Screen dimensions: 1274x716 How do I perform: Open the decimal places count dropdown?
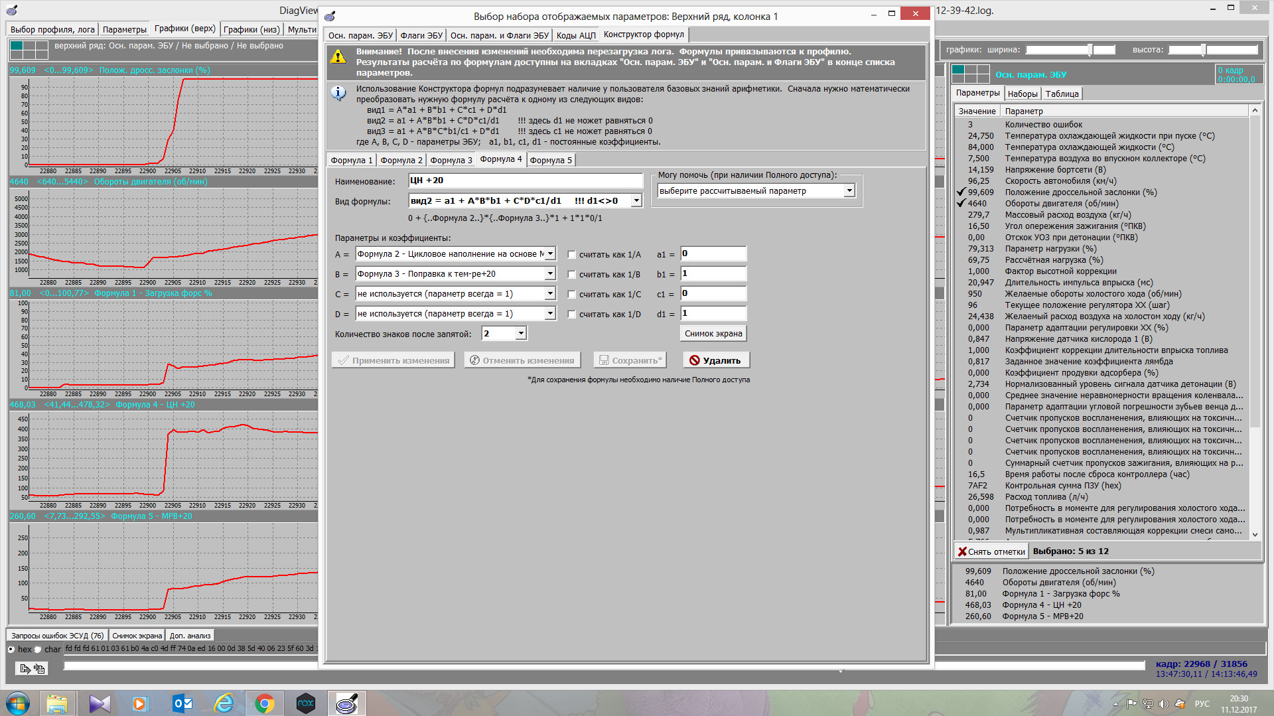521,333
